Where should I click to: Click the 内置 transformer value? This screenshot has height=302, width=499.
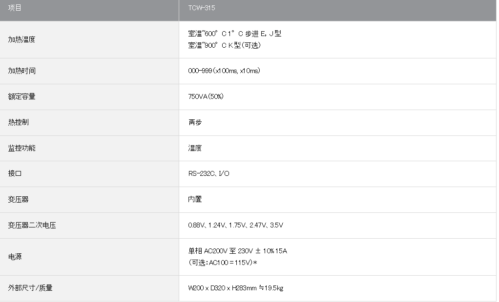pos(195,200)
